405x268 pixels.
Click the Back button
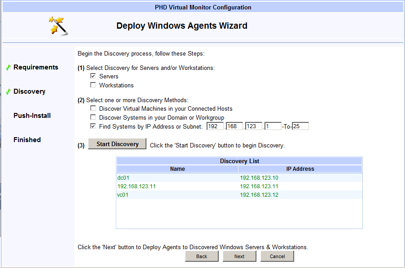(202, 256)
